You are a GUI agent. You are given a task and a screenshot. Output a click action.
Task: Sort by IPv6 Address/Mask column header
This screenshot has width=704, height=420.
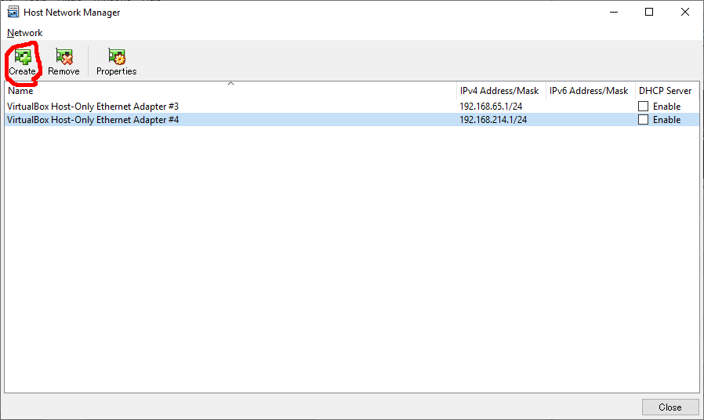590,91
